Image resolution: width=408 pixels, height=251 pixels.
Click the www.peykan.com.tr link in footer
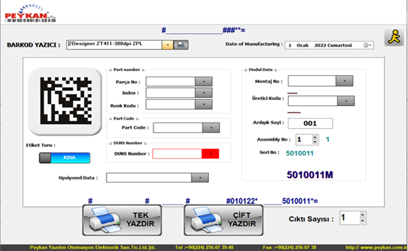377,247
